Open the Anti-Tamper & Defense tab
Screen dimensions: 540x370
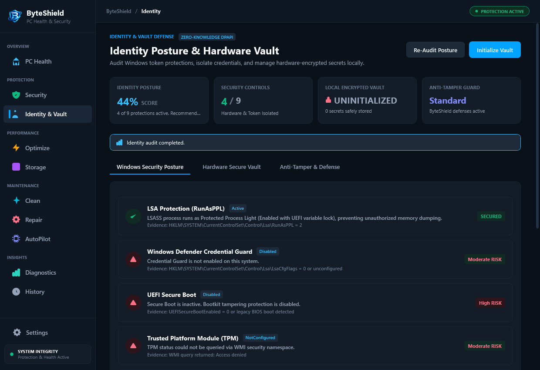click(310, 167)
